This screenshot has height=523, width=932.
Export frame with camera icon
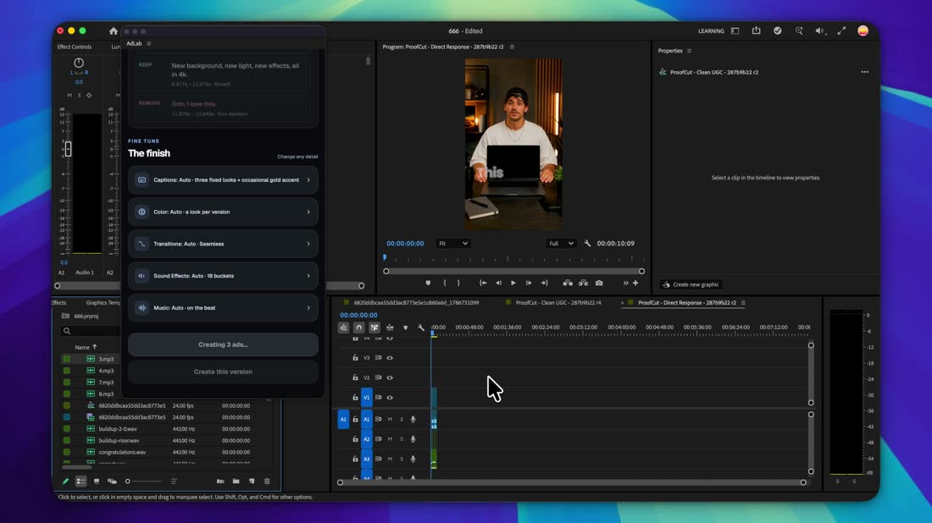click(599, 284)
